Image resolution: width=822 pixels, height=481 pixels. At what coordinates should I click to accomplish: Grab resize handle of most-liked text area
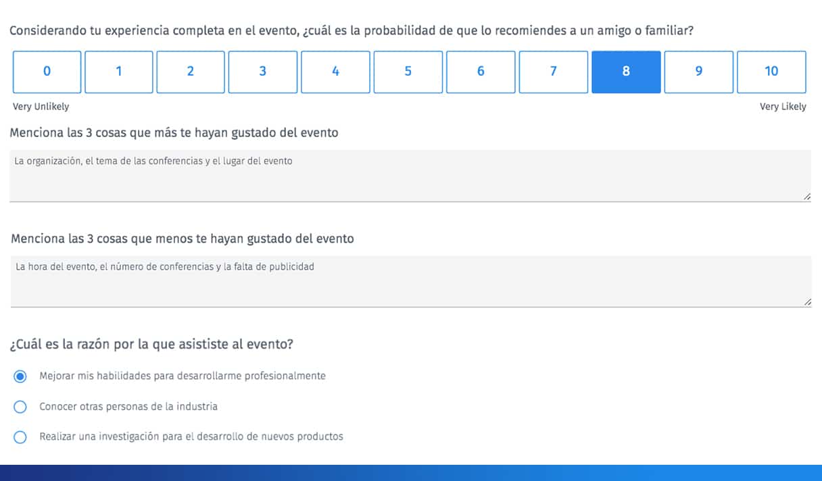807,196
